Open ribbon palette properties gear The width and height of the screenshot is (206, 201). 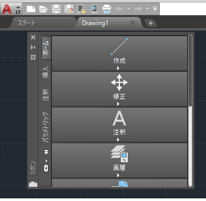coord(33,57)
